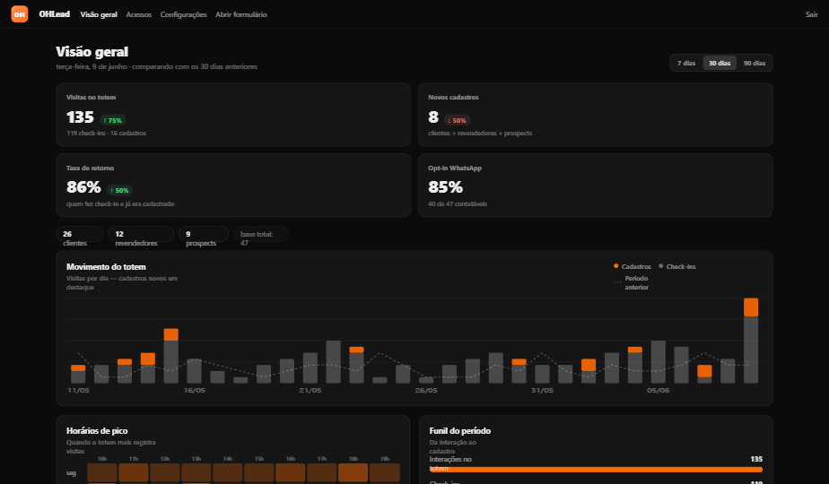Click the funnel value 135
This screenshot has height=484, width=829.
point(756,459)
